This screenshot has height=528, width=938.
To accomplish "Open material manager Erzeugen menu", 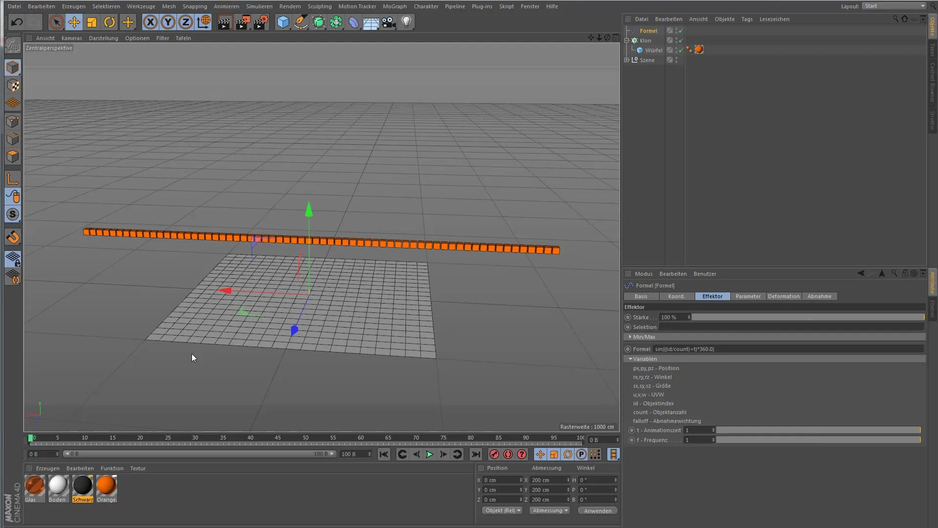I will [x=47, y=468].
